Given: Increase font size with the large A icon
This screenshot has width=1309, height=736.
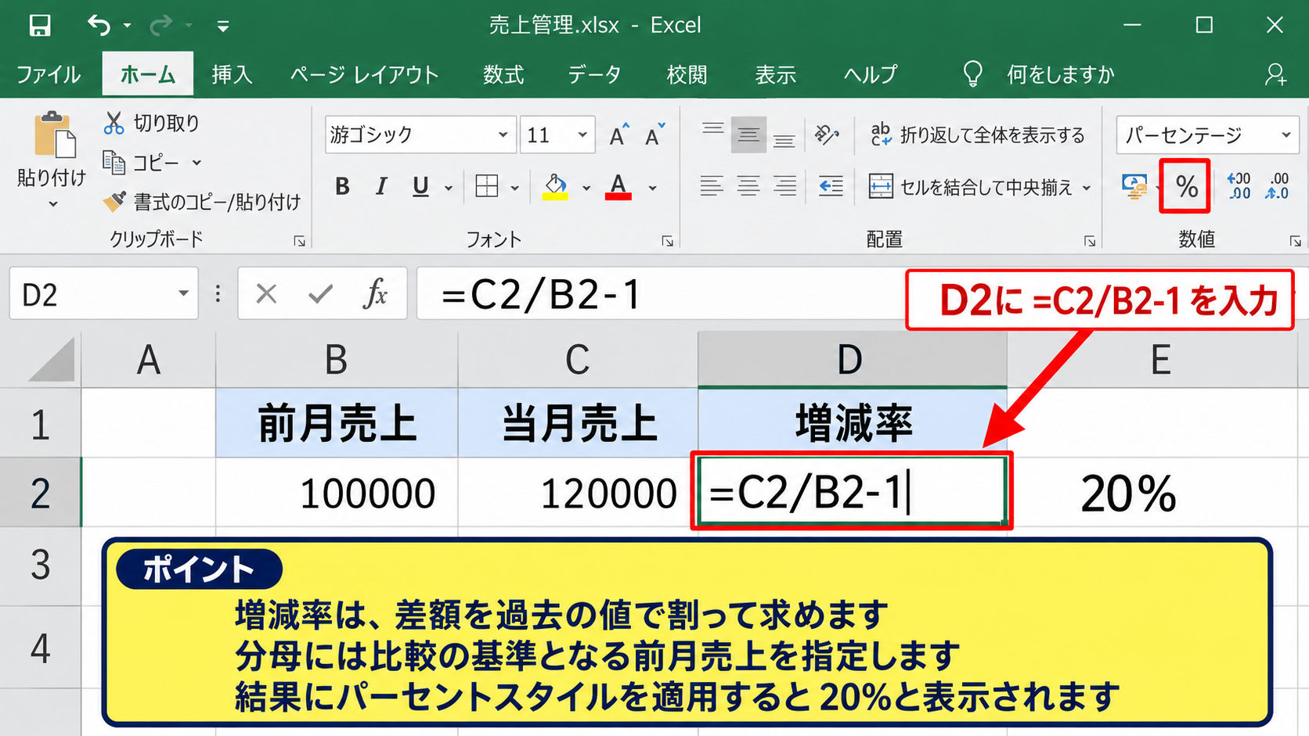Looking at the screenshot, I should (619, 135).
